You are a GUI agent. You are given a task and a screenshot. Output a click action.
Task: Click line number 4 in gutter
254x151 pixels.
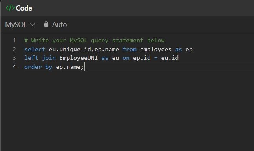coord(14,67)
